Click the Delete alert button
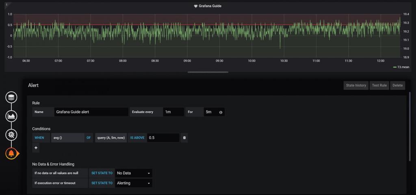Screen dimensions: 416x195 (397, 85)
